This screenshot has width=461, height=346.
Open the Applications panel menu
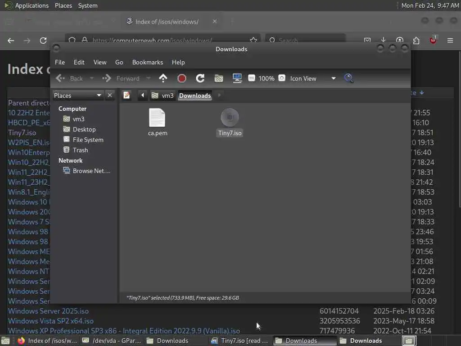coord(27,5)
